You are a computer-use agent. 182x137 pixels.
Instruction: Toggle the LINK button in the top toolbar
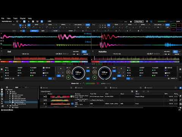(x=49, y=21)
